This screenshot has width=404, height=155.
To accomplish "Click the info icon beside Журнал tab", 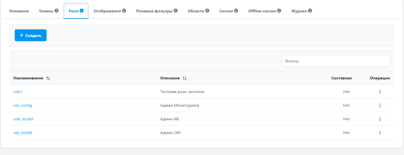I will pyautogui.click(x=310, y=11).
